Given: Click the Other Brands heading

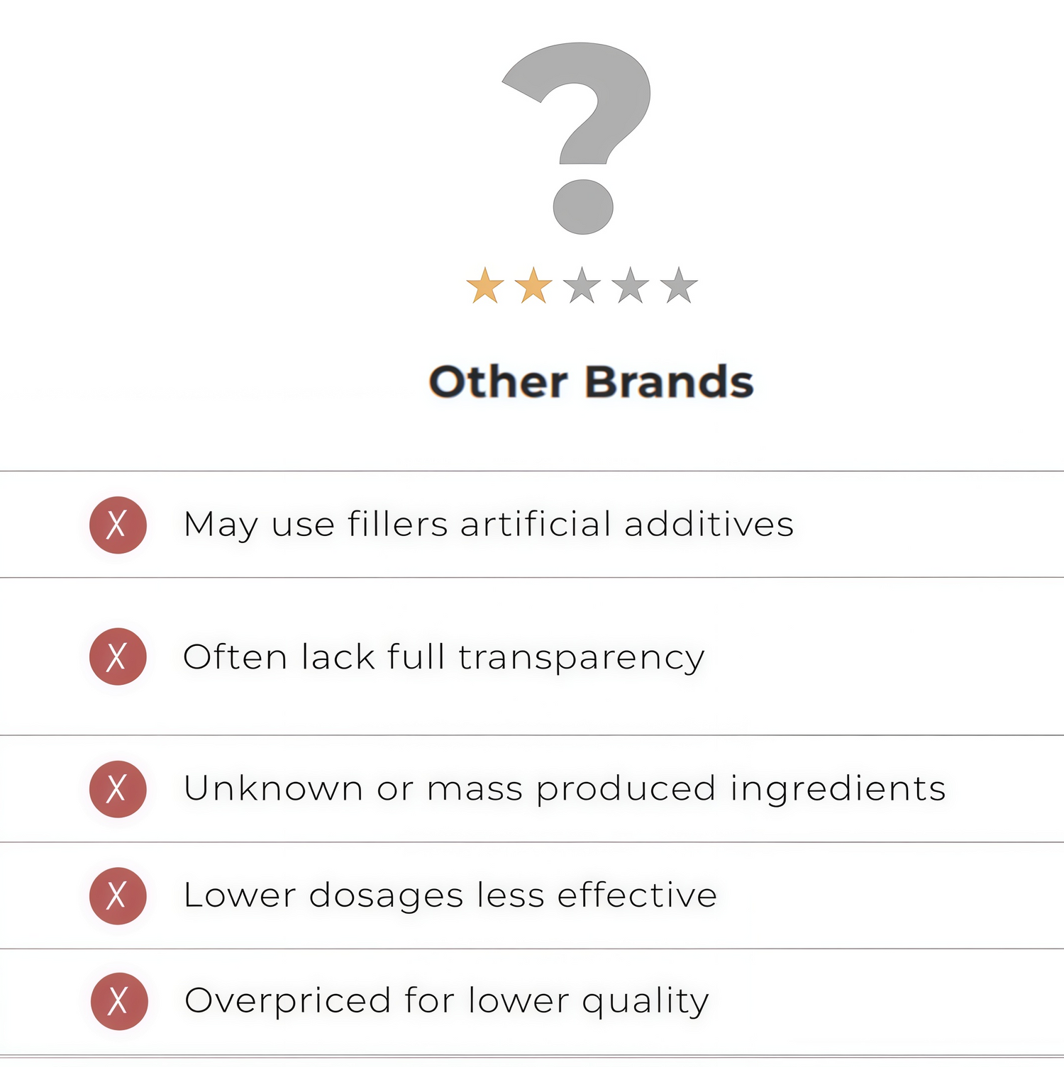Looking at the screenshot, I should click(591, 382).
